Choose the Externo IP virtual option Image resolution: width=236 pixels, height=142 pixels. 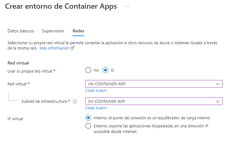[88, 126]
